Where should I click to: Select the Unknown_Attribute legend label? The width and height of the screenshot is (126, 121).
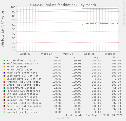click(x=20, y=109)
